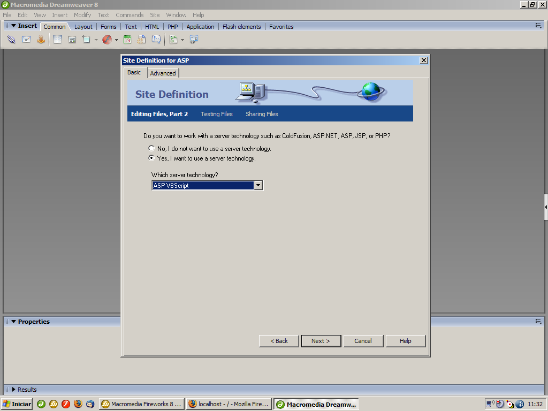Switch to Flash elements insert category
The width and height of the screenshot is (548, 411).
pyautogui.click(x=241, y=27)
